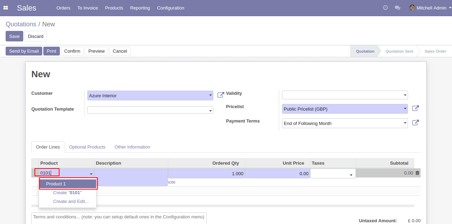The width and height of the screenshot is (452, 224).
Task: Cancel the quotation
Action: [120, 51]
